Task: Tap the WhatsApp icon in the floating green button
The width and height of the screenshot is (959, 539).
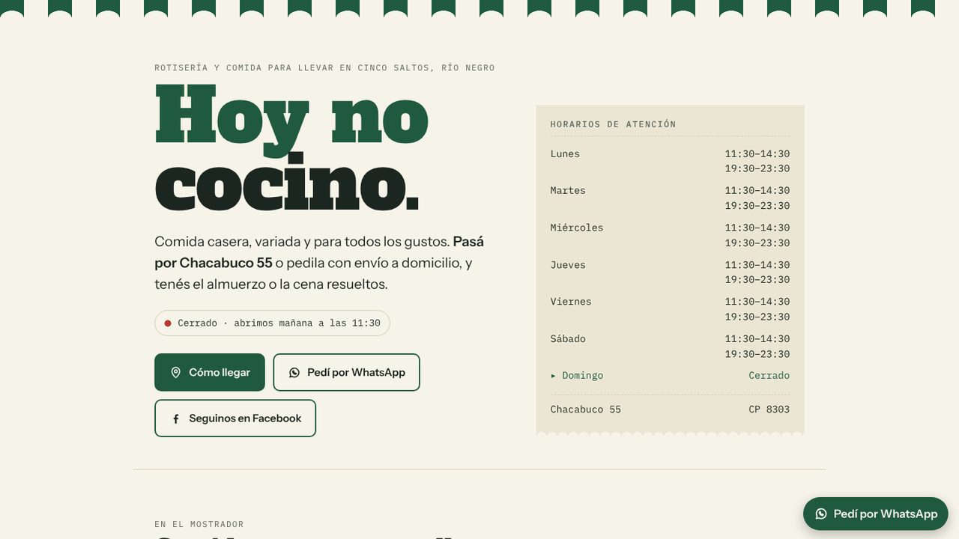Action: point(821,514)
